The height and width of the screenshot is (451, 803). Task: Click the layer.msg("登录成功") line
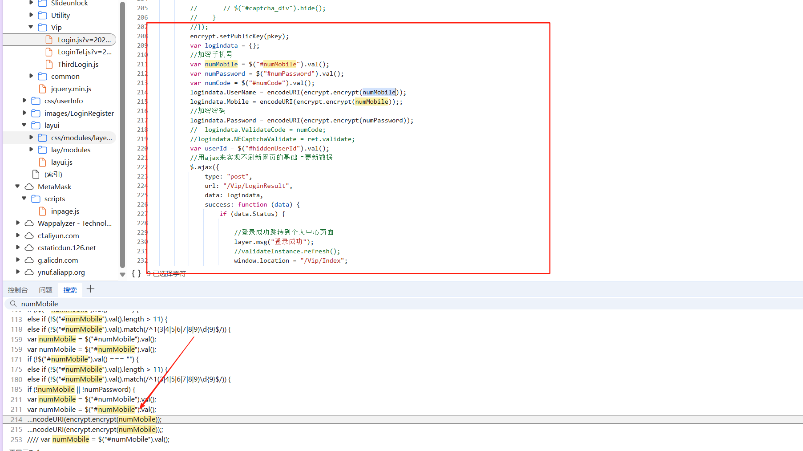click(274, 242)
